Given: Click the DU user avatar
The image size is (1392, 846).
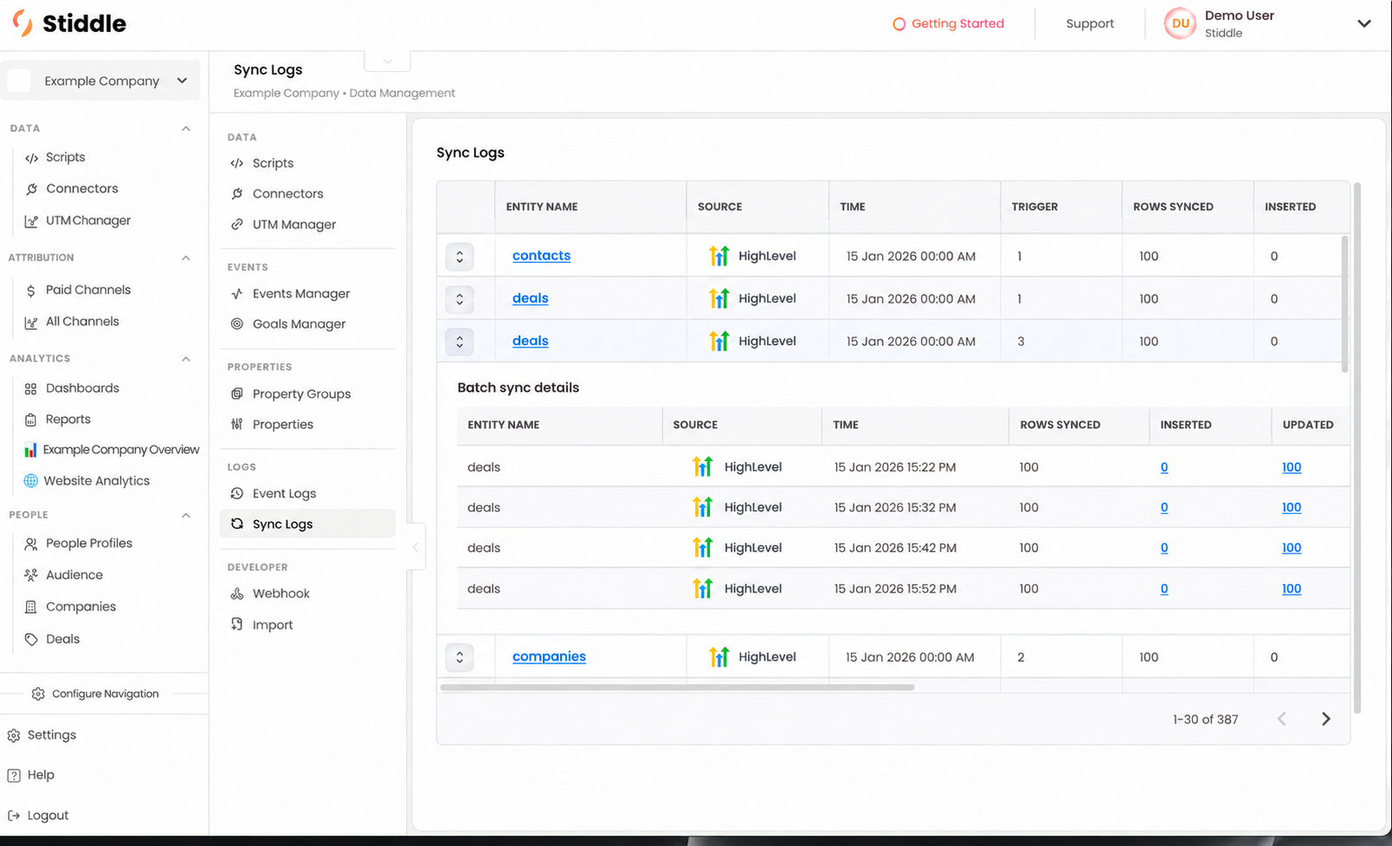Looking at the screenshot, I should click(1180, 23).
